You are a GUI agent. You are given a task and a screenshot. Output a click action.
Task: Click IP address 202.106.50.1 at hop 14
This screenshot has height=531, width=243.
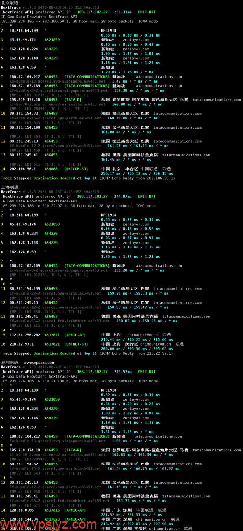[x=23, y=169]
